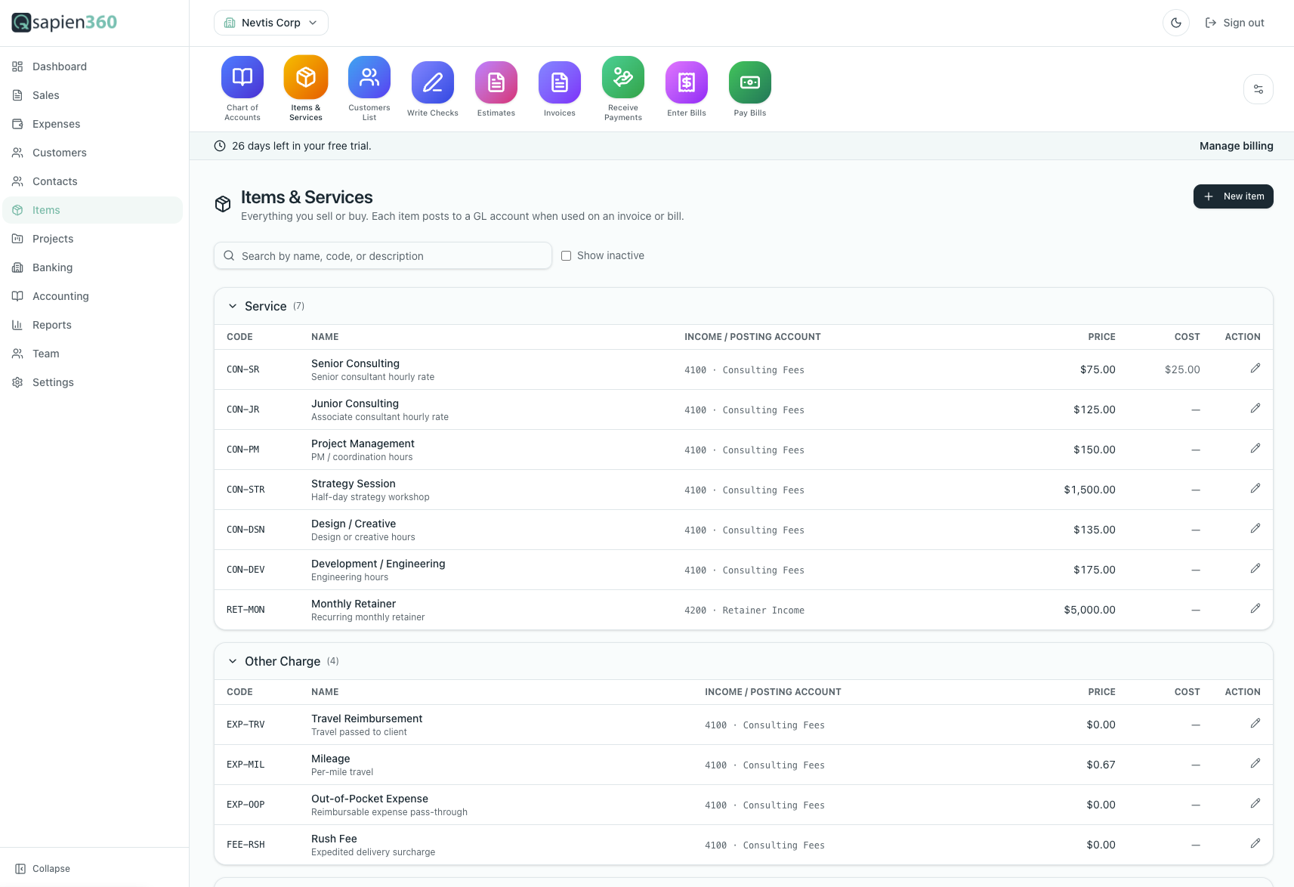Open the Enter Bills shortcut icon

click(x=687, y=82)
